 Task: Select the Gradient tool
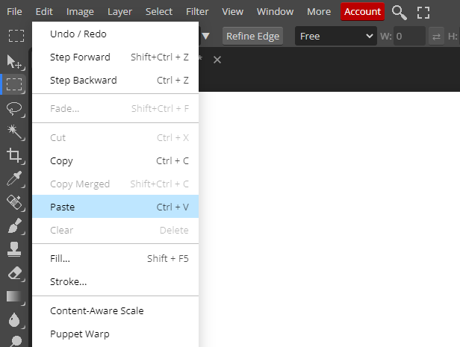click(x=14, y=296)
